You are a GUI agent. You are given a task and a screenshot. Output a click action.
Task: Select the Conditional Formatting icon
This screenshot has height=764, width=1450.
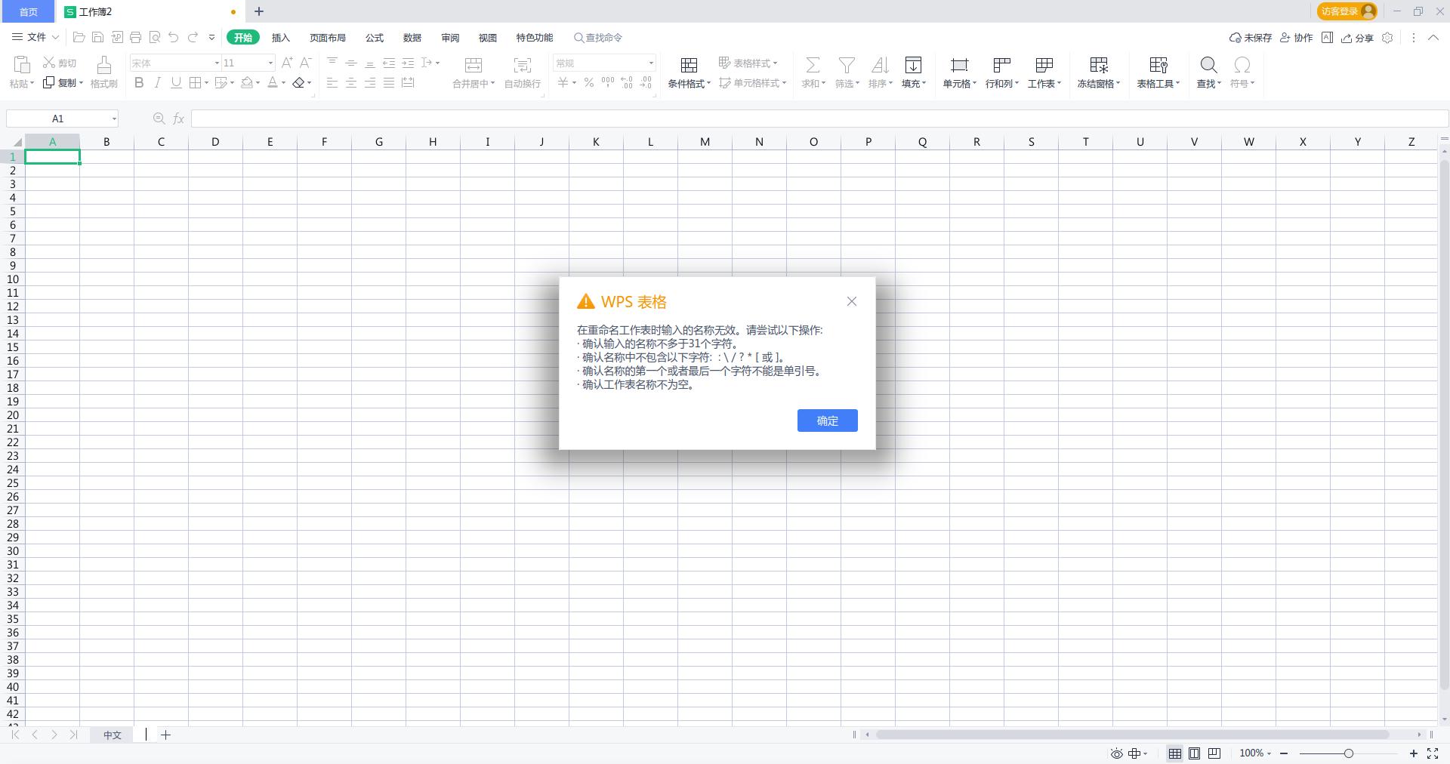pos(688,72)
